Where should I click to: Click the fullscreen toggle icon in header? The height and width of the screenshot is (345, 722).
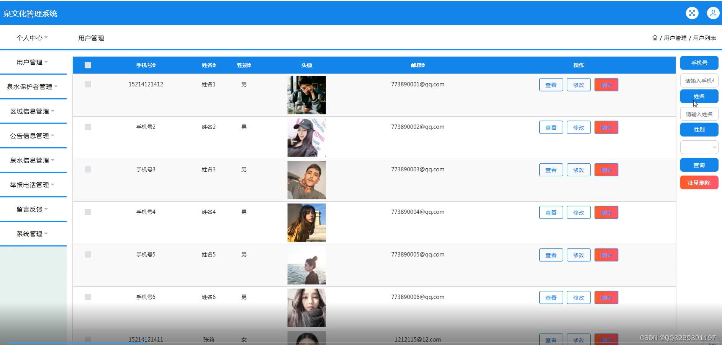click(x=692, y=13)
